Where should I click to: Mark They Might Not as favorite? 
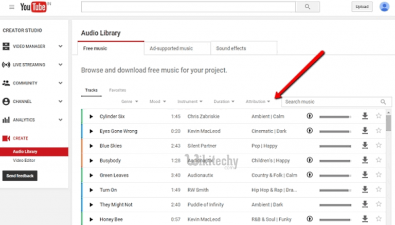(x=379, y=205)
